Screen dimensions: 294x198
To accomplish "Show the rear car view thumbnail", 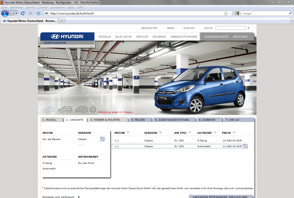I will [82, 110].
